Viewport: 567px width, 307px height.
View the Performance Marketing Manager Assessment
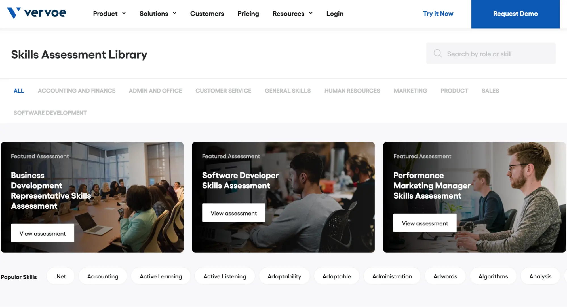[425, 223]
